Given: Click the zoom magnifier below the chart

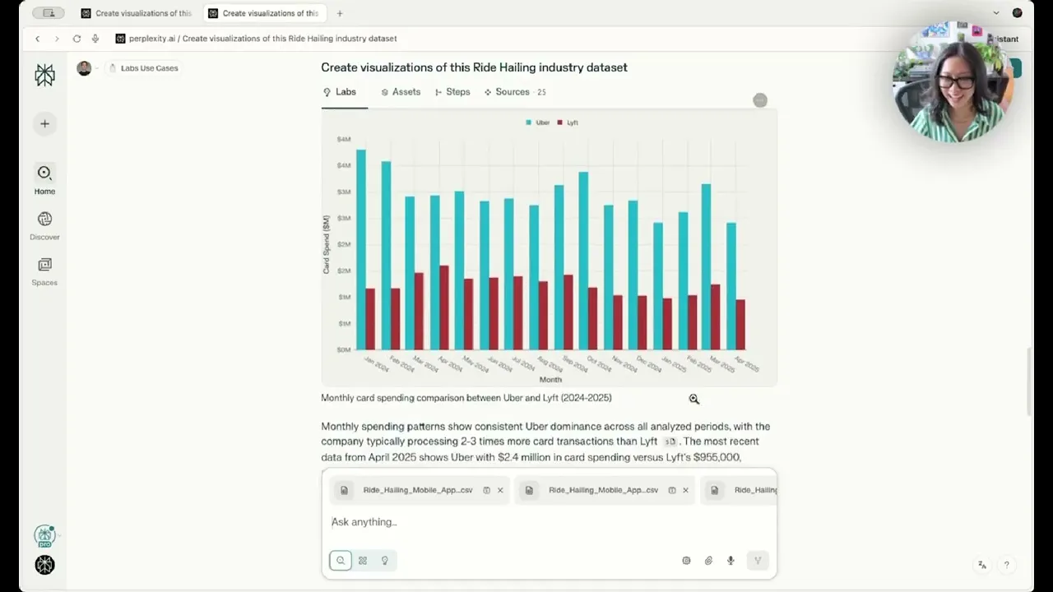Looking at the screenshot, I should click(x=694, y=399).
